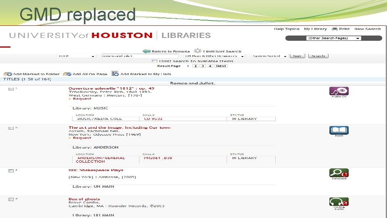387x218 pixels.
Task: Mark checkbox for BBC Shakespeare Plays
Action: (11, 170)
